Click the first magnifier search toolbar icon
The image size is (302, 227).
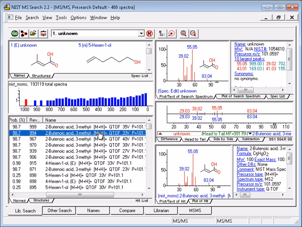point(183,33)
